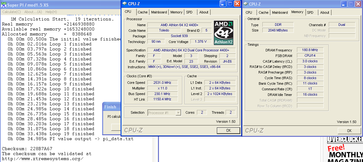
Task: Click the memory Size value 2048 MBytes
Action: (278, 30)
